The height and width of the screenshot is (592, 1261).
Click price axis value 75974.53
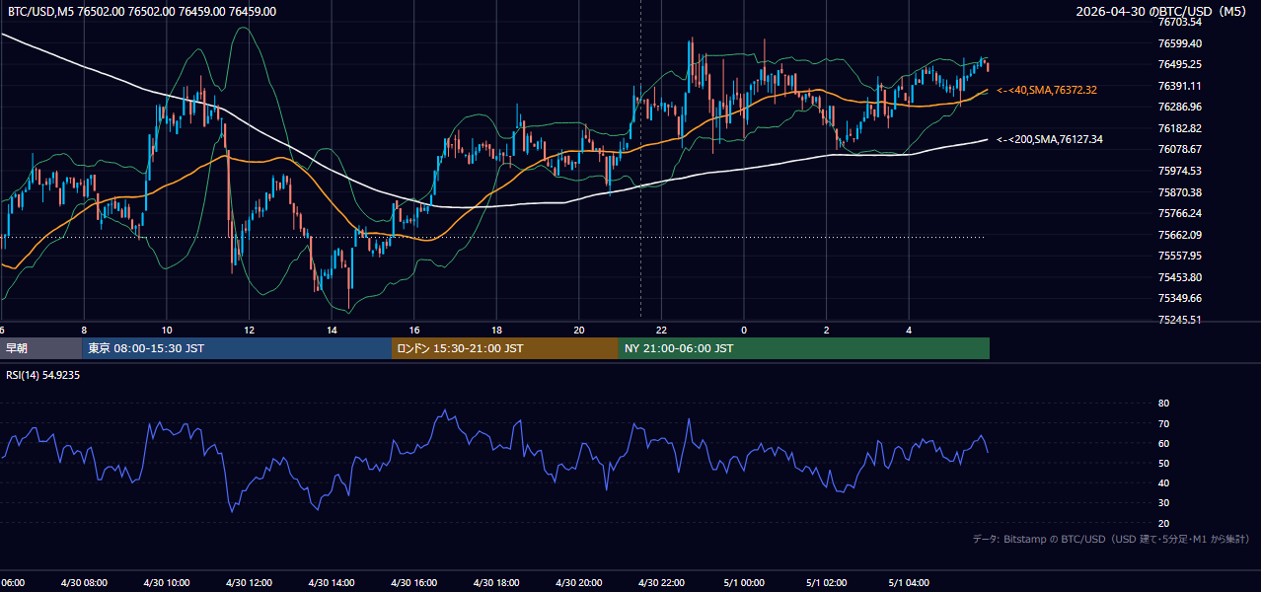click(x=1179, y=171)
